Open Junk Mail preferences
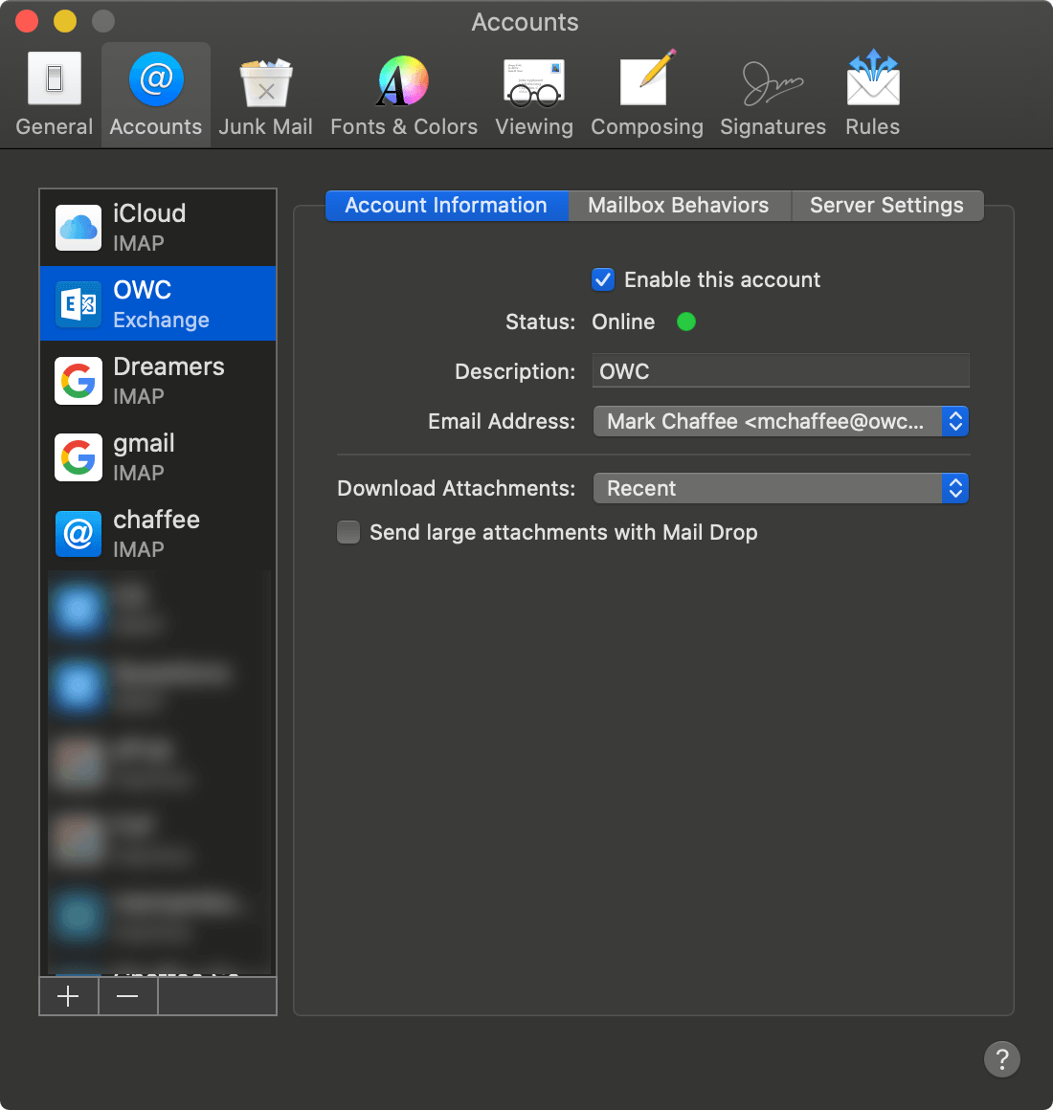1053x1110 pixels. [265, 94]
